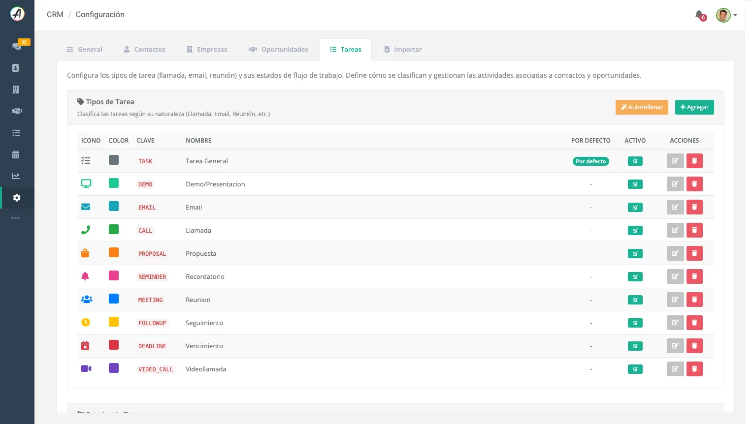
Task: Open the tasks list sidebar icon
Action: point(16,133)
